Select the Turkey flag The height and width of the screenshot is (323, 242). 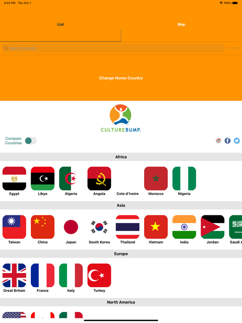[99, 275]
